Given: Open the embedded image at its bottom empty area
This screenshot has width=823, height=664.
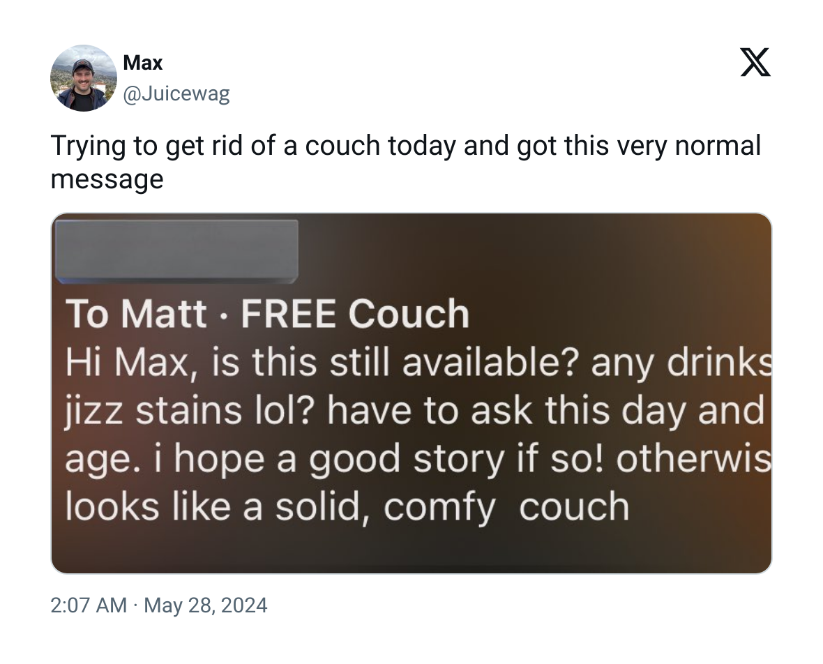Looking at the screenshot, I should coord(412,548).
